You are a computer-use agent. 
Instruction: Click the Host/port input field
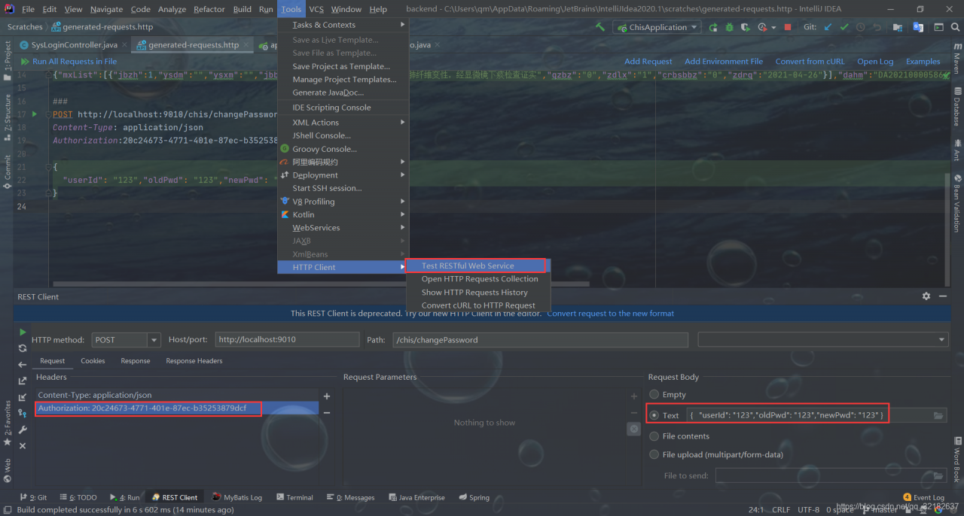click(287, 340)
